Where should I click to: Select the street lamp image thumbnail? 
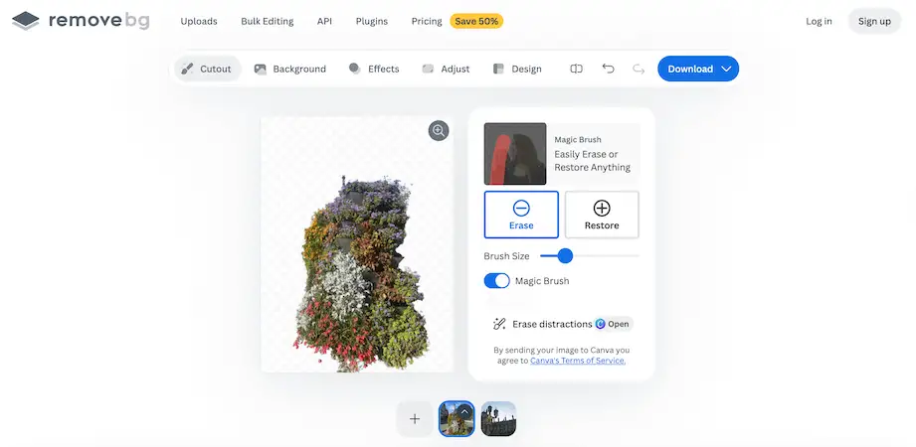point(499,418)
